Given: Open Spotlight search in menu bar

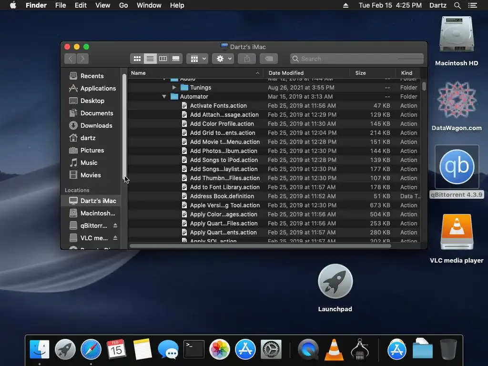Looking at the screenshot, I should click(x=457, y=5).
